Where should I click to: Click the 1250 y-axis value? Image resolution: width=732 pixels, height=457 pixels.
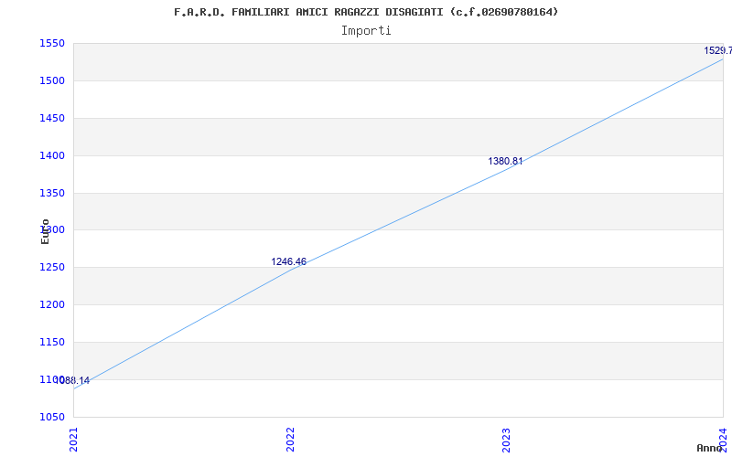point(52,267)
